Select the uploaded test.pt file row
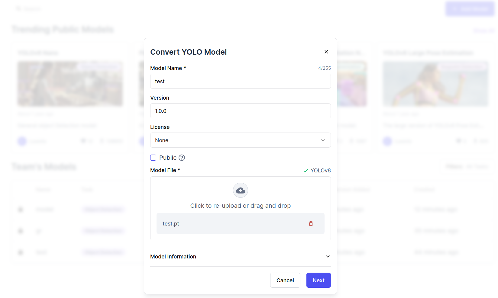The height and width of the screenshot is (298, 498). click(230, 224)
